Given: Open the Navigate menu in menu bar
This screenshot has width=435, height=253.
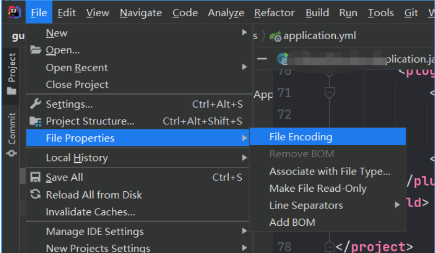Looking at the screenshot, I should point(140,13).
